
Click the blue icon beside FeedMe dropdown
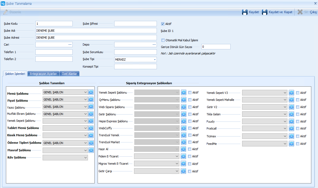(x=291, y=144)
